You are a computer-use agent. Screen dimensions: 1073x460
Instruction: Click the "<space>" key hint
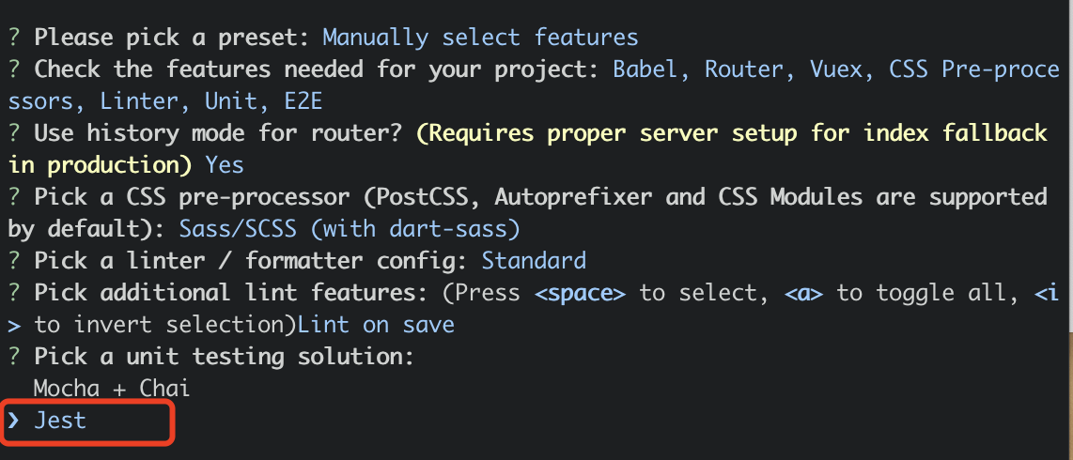pos(580,293)
